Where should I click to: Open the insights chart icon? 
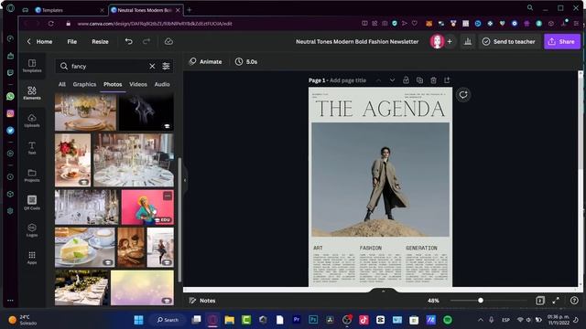[468, 41]
